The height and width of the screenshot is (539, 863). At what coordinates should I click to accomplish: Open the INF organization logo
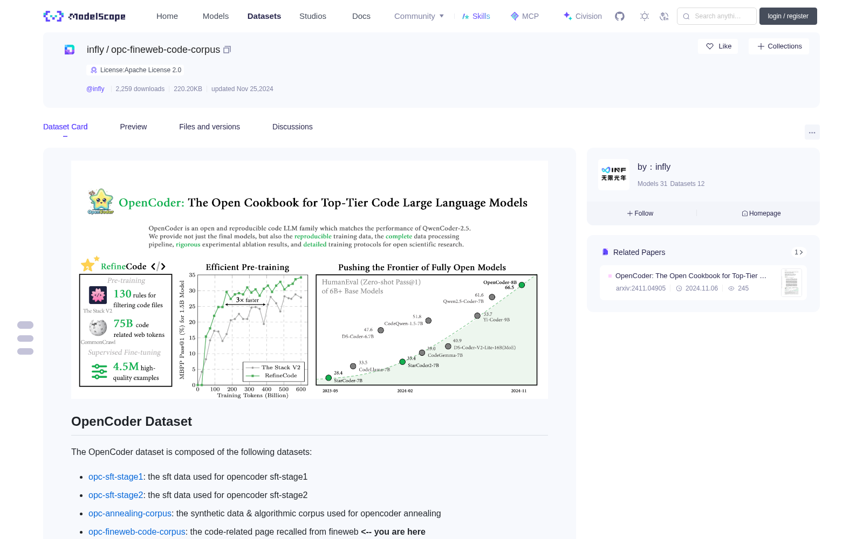pos(614,174)
